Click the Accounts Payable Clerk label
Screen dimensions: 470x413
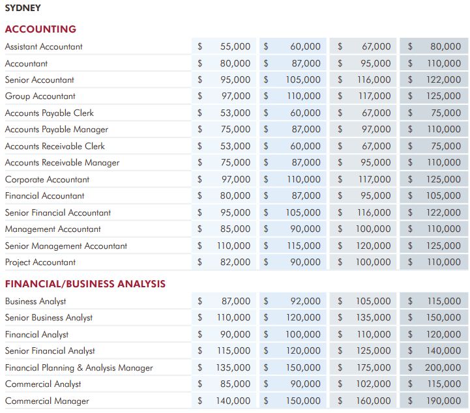coord(50,113)
